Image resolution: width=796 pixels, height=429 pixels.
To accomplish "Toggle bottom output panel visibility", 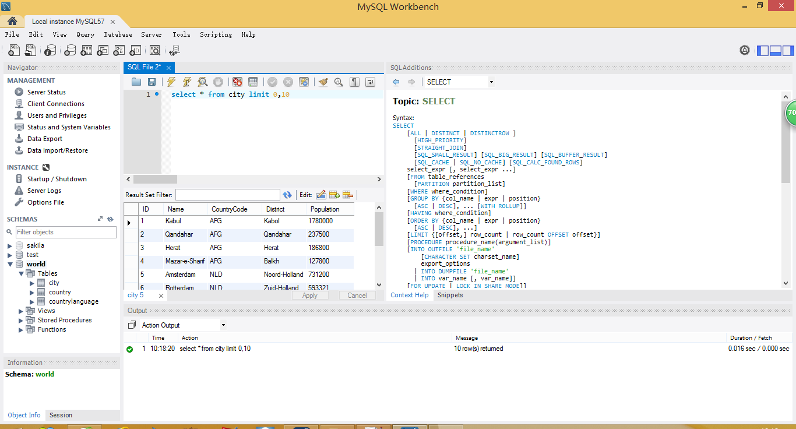I will [775, 51].
